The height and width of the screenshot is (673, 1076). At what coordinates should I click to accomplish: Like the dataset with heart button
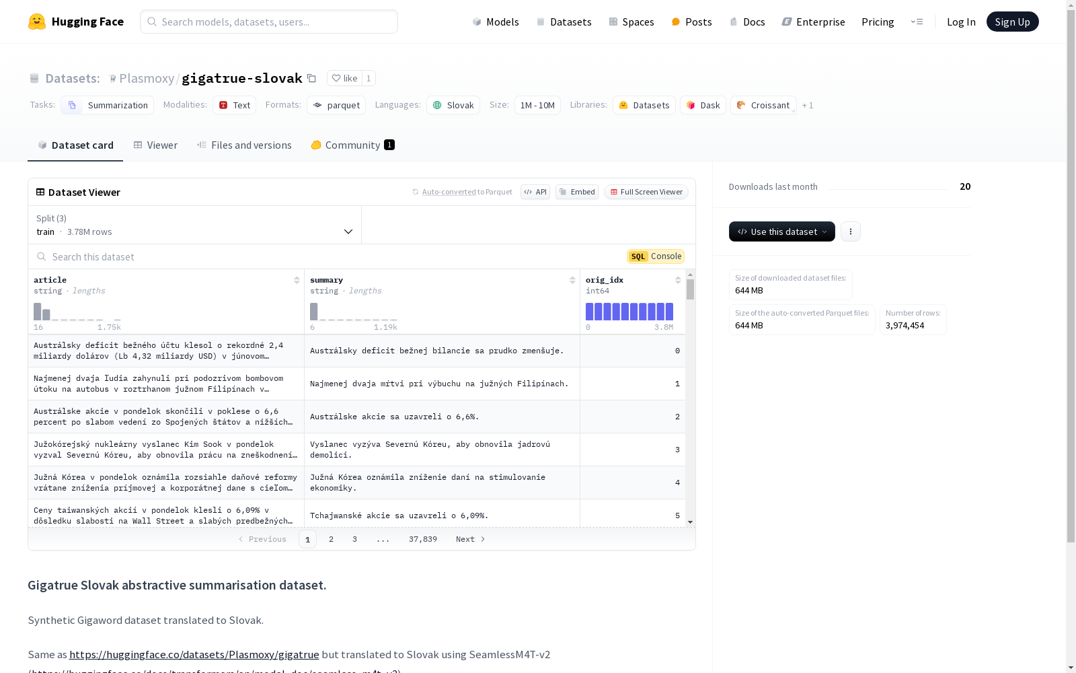point(344,78)
